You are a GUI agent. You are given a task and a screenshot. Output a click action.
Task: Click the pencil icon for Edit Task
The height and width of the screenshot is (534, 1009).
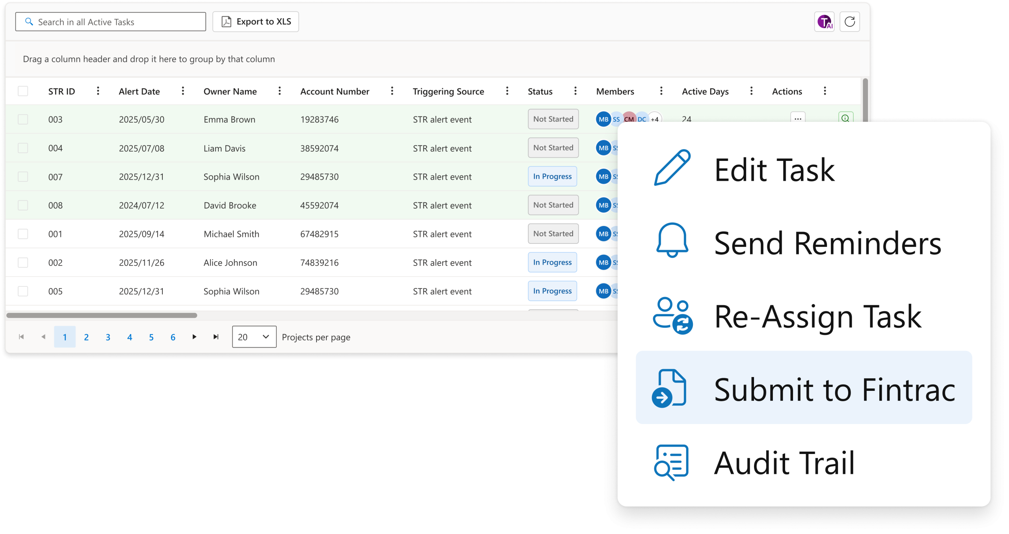672,168
